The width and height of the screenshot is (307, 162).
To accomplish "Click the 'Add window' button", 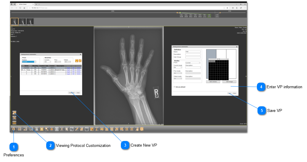I will tap(213, 81).
